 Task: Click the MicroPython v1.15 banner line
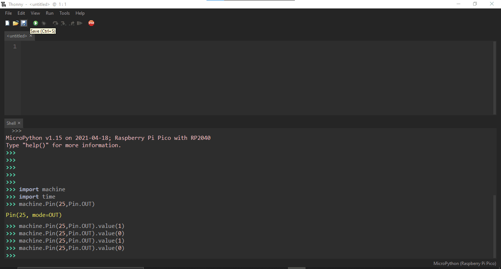point(108,138)
